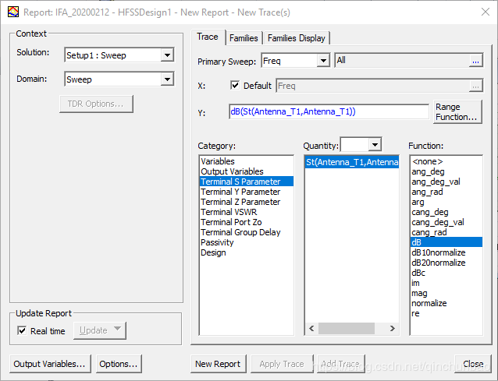Select St(Antenna_T1,Antenna quantity
498x381 pixels.
pyautogui.click(x=352, y=162)
